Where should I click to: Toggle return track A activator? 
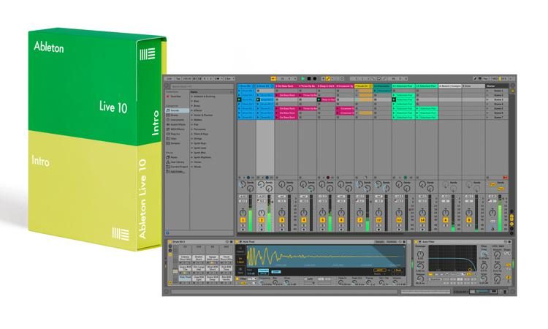click(445, 220)
